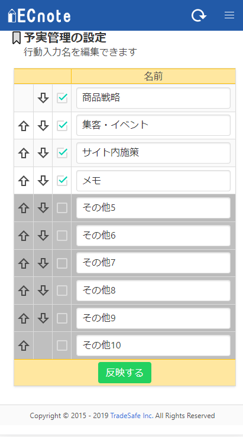The width and height of the screenshot is (243, 437).
Task: Uncheck the 商品戦略 checkbox
Action: tap(62, 98)
